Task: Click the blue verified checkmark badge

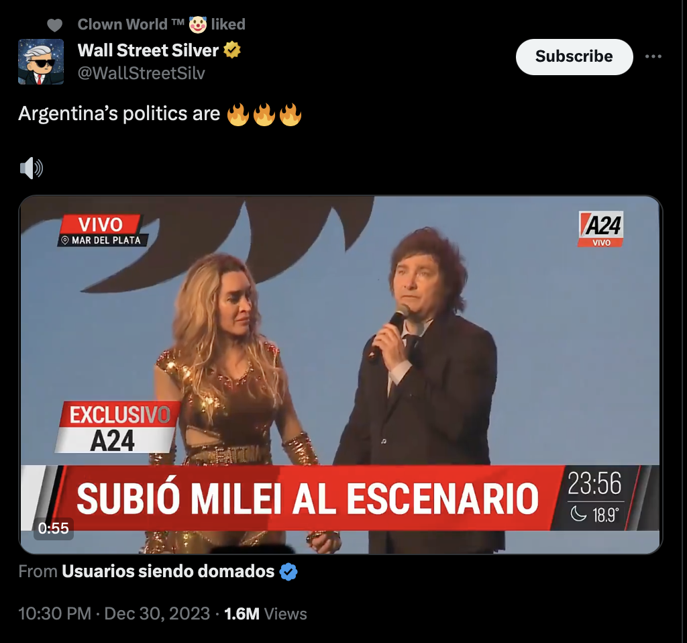Action: 288,572
